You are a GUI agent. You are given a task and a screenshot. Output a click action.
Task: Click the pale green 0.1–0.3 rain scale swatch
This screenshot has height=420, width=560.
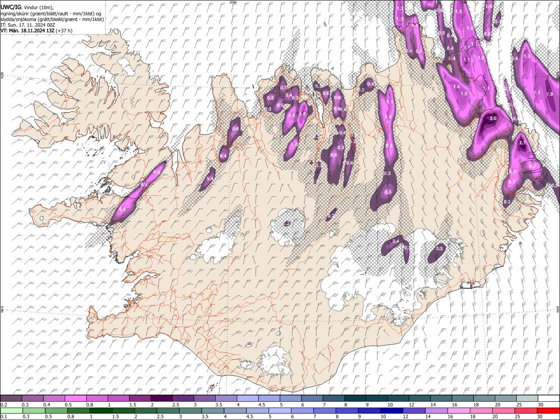12,410
